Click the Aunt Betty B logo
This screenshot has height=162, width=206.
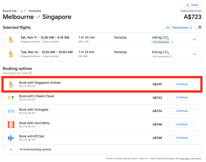click(11, 125)
